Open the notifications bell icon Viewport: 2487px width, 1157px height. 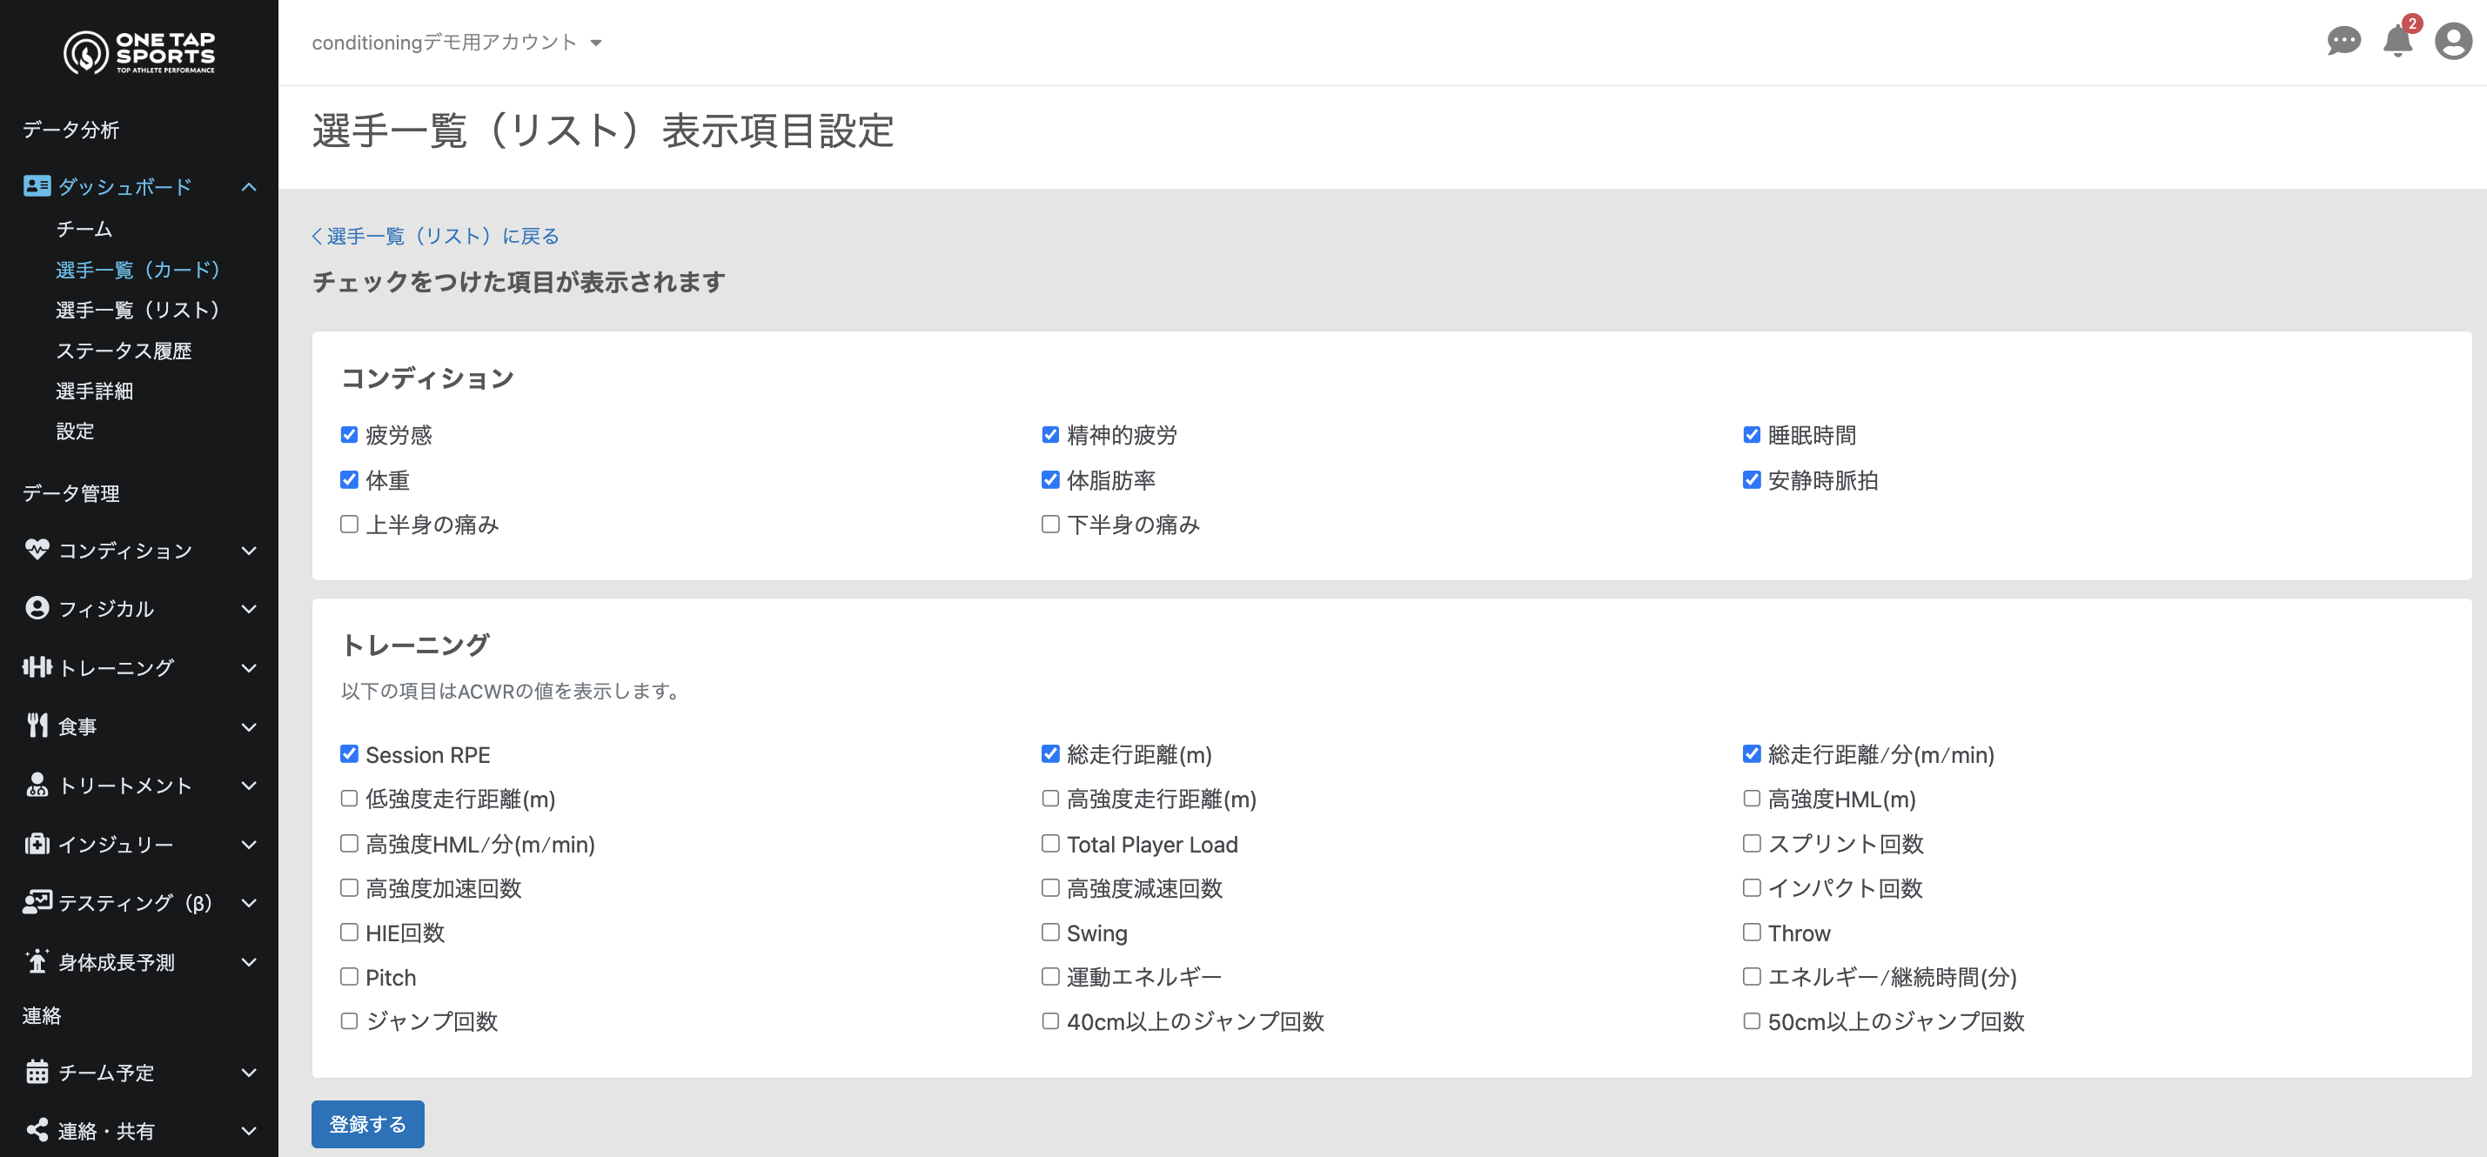pyautogui.click(x=2397, y=42)
